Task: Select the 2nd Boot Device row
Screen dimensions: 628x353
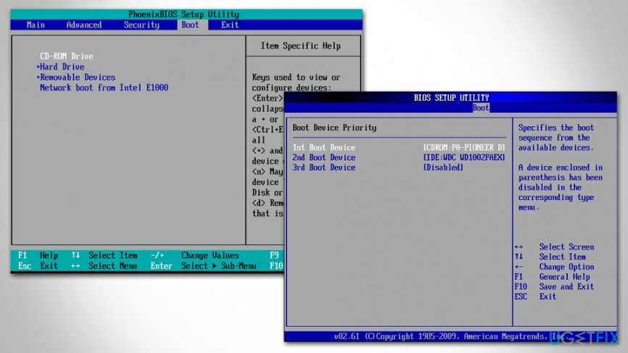Action: [399, 158]
